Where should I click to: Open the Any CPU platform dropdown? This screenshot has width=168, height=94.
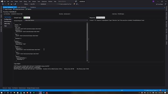click(x=35, y=4)
